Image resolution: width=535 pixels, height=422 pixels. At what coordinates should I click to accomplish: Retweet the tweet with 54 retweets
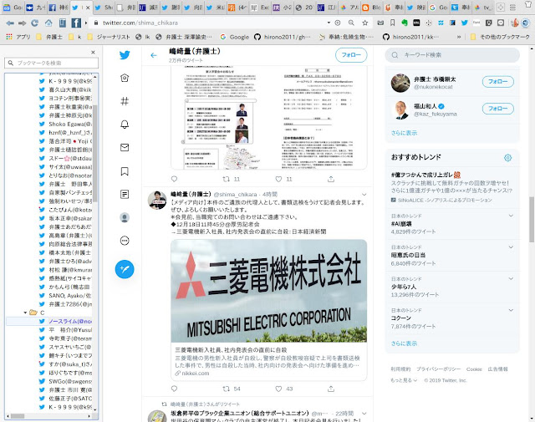(x=226, y=389)
